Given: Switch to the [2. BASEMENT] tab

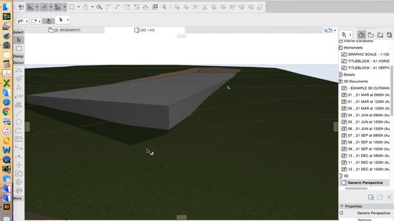Looking at the screenshot, I should click(65, 30).
